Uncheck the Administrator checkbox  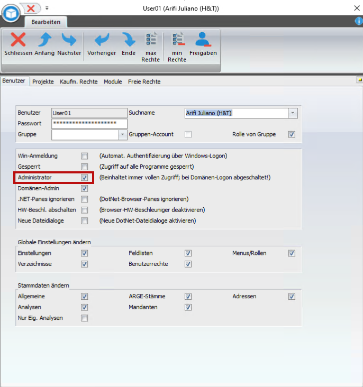(84, 178)
